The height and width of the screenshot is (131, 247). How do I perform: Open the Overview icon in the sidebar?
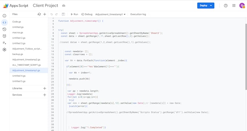pyautogui.click(x=4, y=16)
